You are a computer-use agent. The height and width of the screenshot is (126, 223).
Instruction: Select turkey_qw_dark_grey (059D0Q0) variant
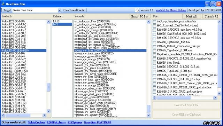pos(110,80)
